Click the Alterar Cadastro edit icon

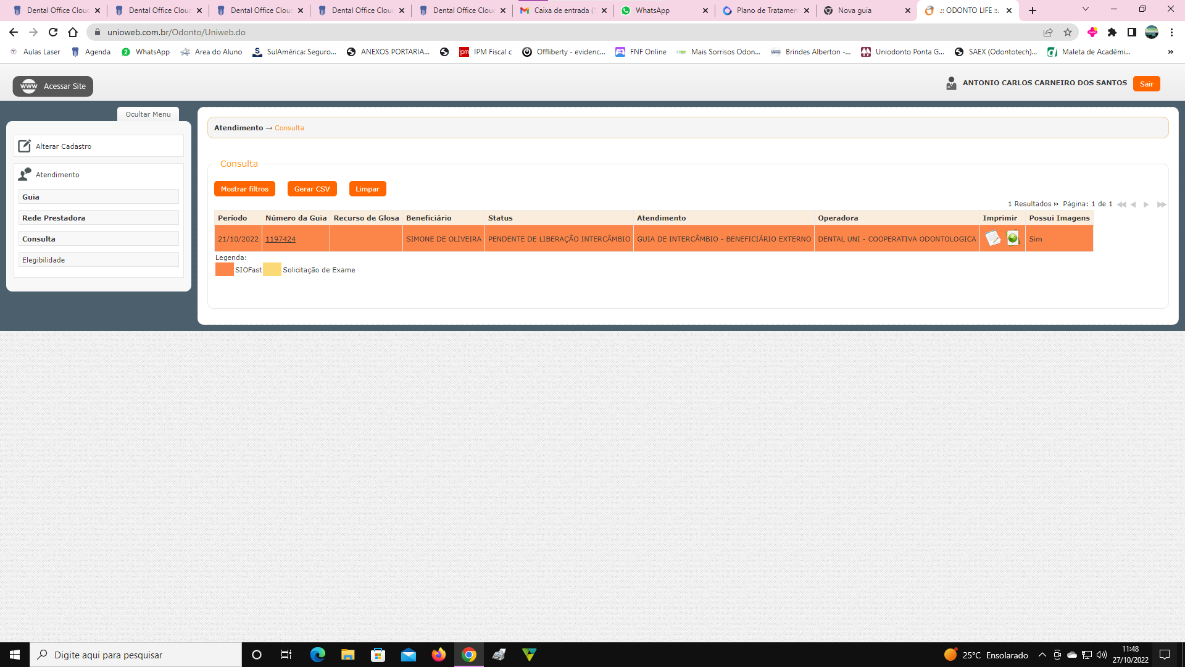click(x=24, y=146)
